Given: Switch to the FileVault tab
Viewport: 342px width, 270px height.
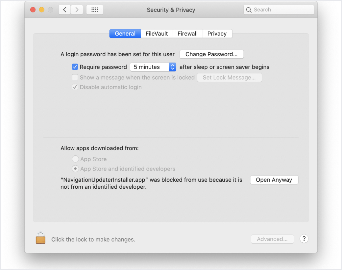Looking at the screenshot, I should (157, 34).
